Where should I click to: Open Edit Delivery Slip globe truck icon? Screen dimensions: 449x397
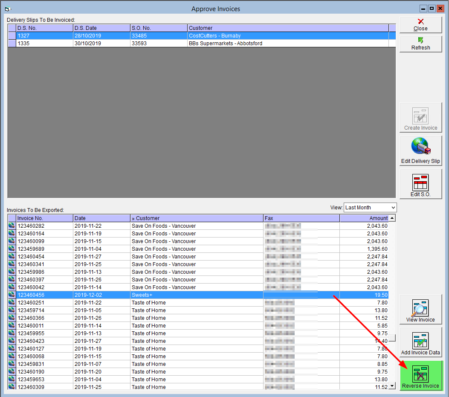tap(420, 151)
